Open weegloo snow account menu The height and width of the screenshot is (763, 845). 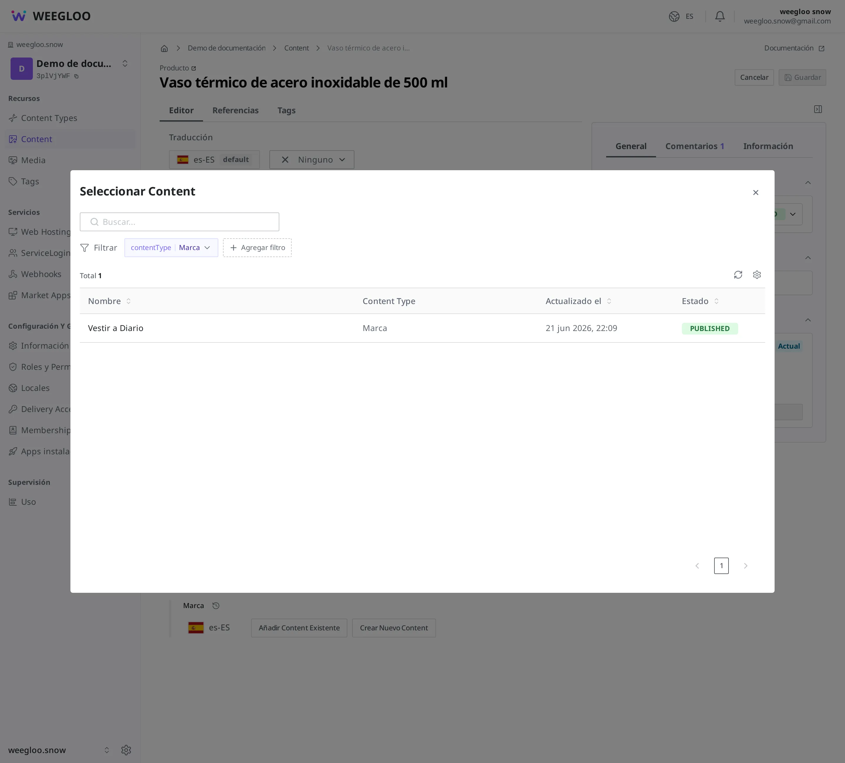tap(787, 16)
